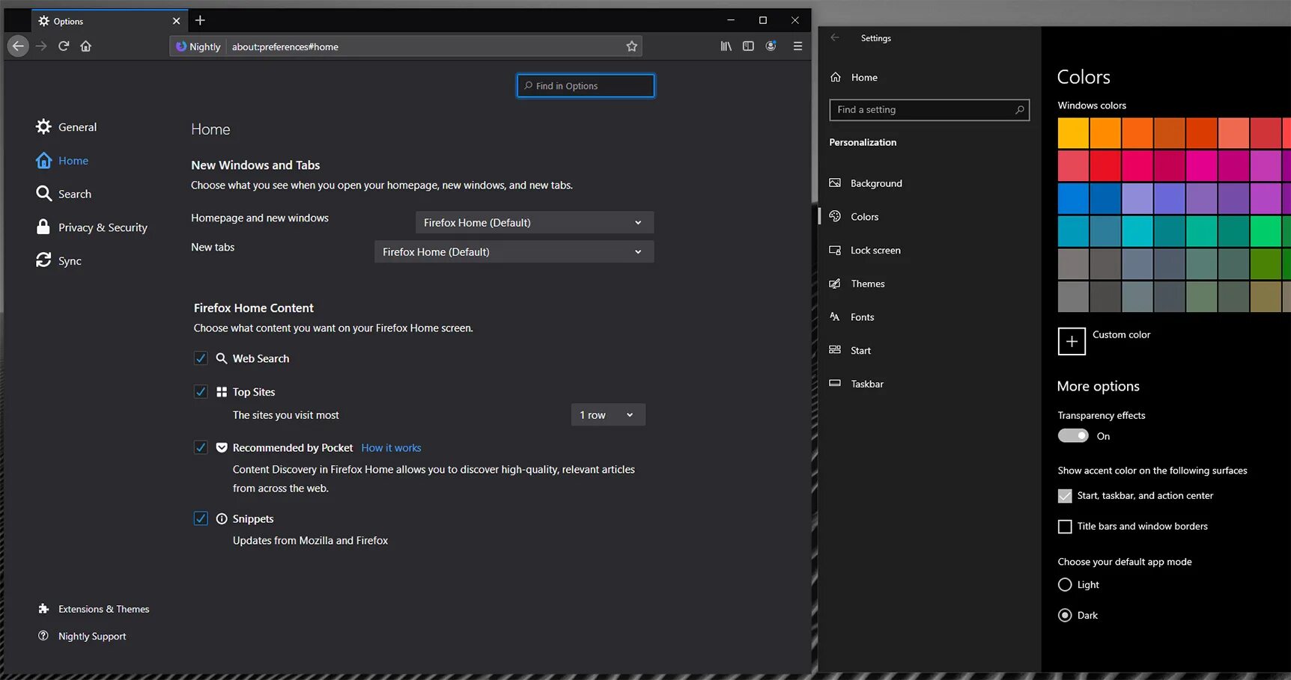
Task: Open the Lock screen label in Settings
Action: [875, 250]
